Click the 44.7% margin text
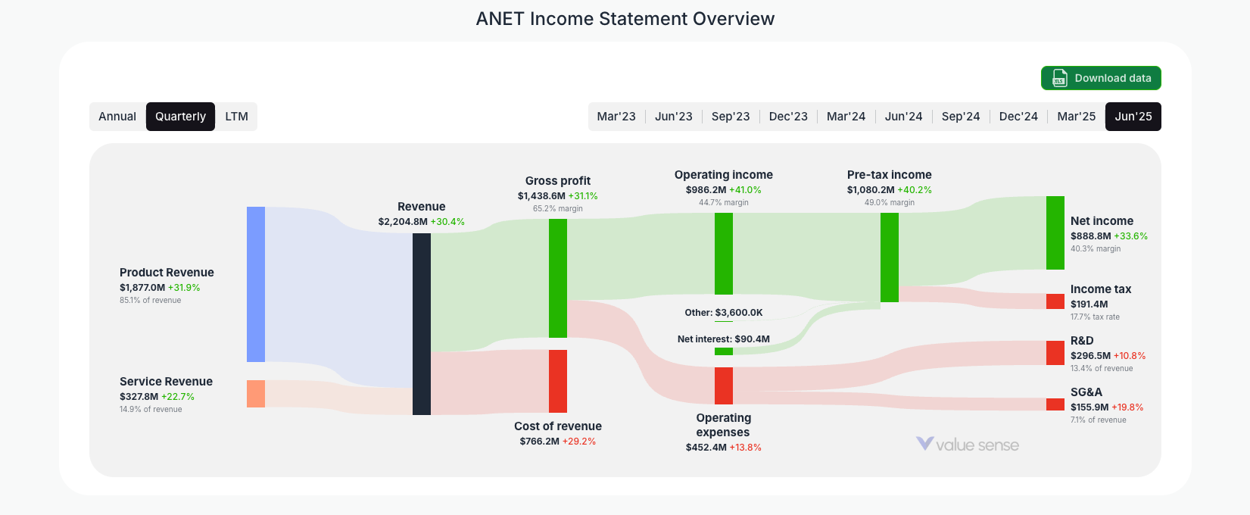The height and width of the screenshot is (515, 1250). 724,203
